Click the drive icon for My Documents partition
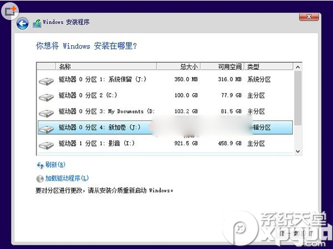333x249 pixels. 46,113
